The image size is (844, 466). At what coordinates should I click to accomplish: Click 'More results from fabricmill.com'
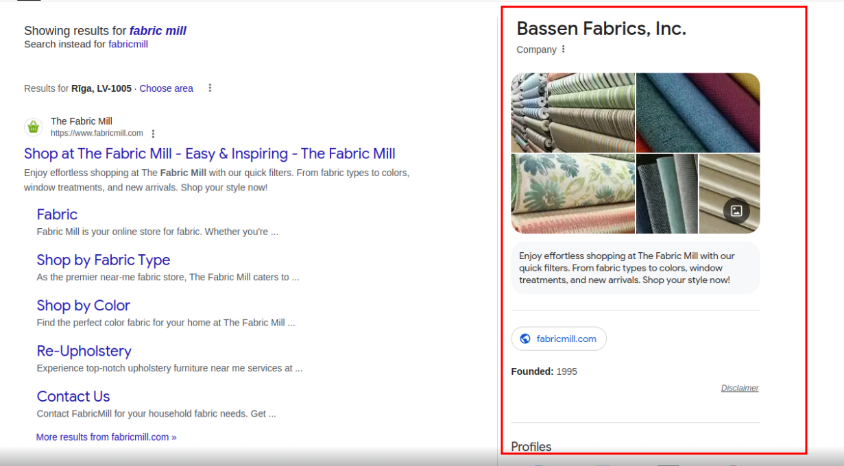[x=106, y=437]
